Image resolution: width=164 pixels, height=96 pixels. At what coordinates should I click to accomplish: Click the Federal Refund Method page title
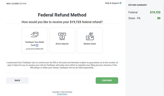coord(62,15)
